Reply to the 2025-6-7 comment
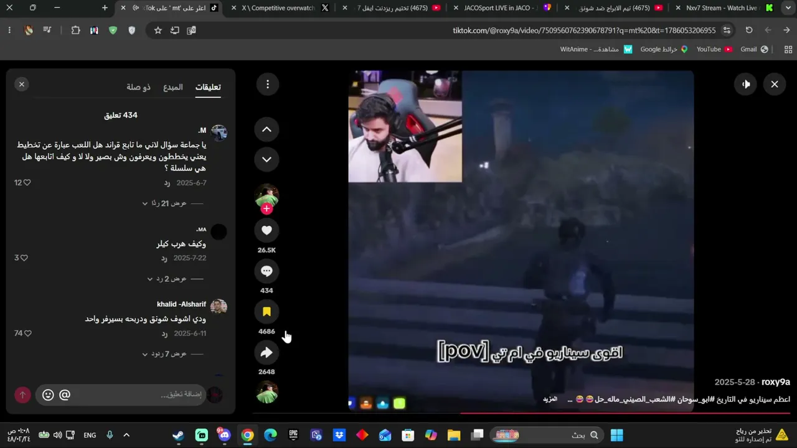 coord(167,183)
